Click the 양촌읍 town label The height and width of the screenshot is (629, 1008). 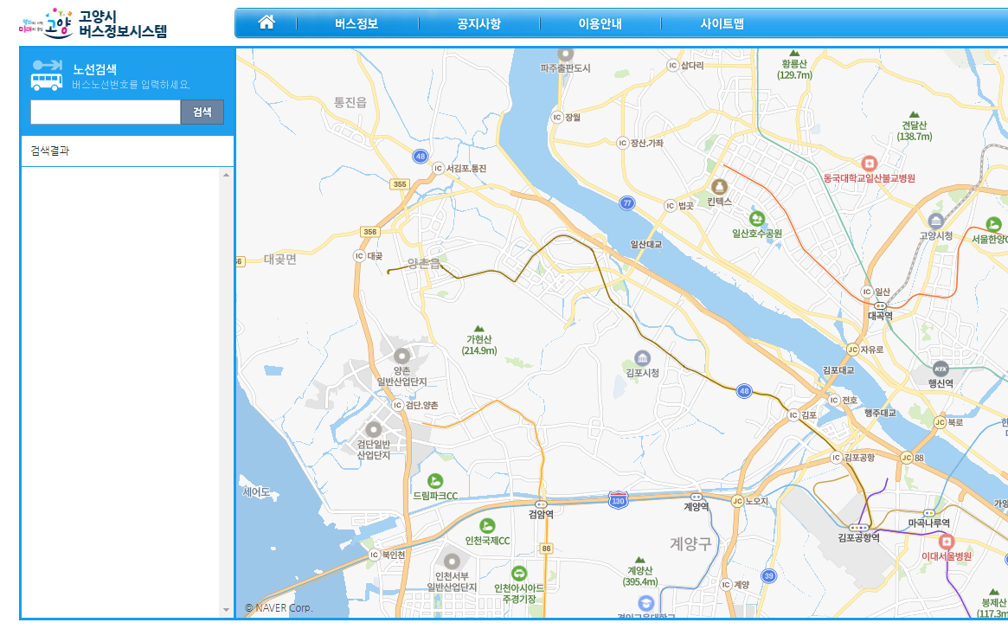[x=424, y=263]
